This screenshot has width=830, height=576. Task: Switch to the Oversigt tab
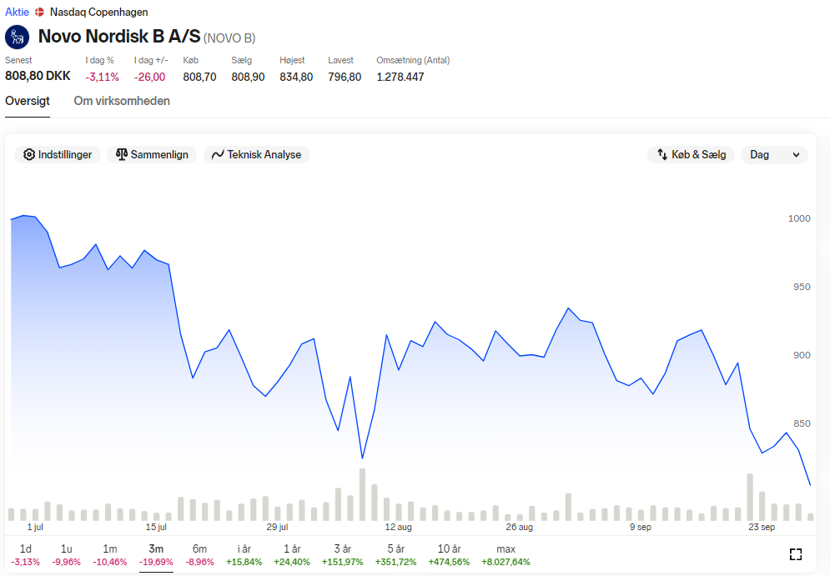coord(28,101)
